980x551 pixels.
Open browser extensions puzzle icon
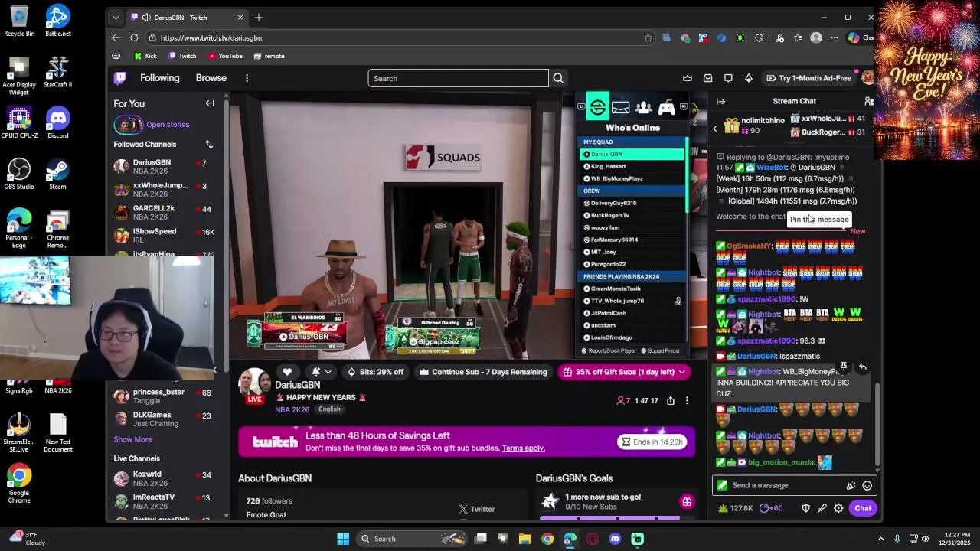tap(759, 37)
